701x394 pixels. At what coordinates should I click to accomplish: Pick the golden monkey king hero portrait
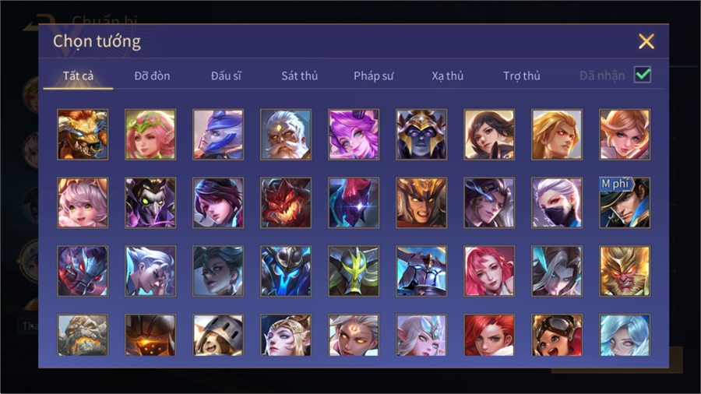tap(625, 271)
